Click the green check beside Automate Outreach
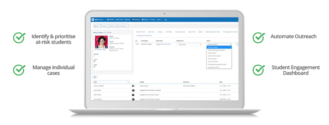 [x=259, y=37]
